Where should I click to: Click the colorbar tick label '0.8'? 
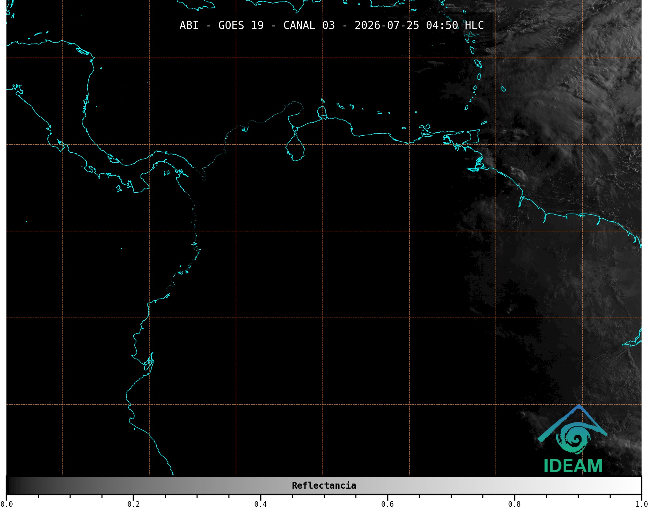click(514, 504)
